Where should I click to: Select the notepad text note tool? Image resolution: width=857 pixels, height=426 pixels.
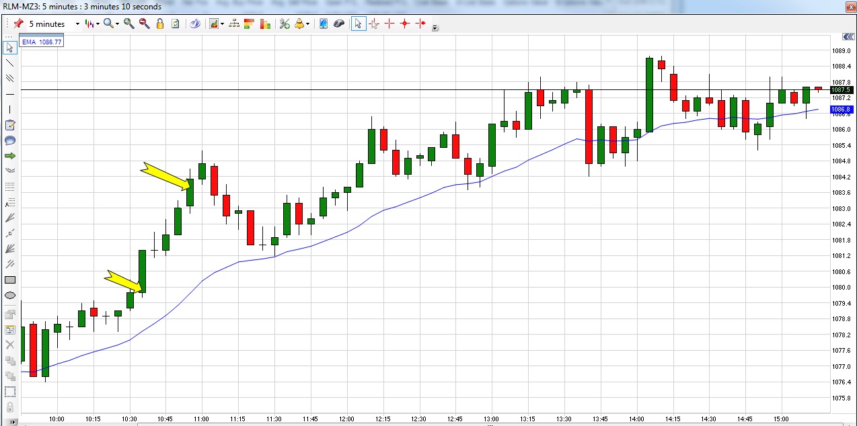(x=10, y=125)
